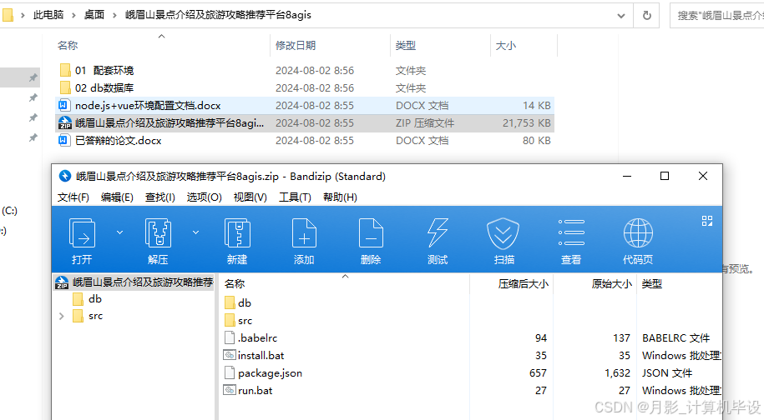Open the 视图(V) menu
Image resolution: width=764 pixels, height=420 pixels.
click(x=250, y=197)
